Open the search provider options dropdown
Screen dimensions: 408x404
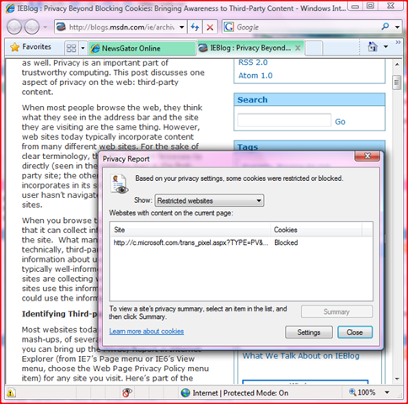point(397,27)
